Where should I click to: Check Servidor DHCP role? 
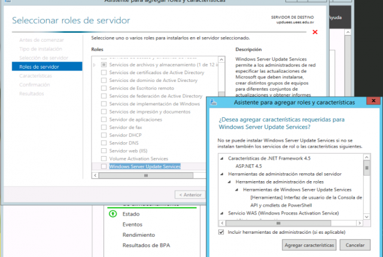click(x=104, y=135)
